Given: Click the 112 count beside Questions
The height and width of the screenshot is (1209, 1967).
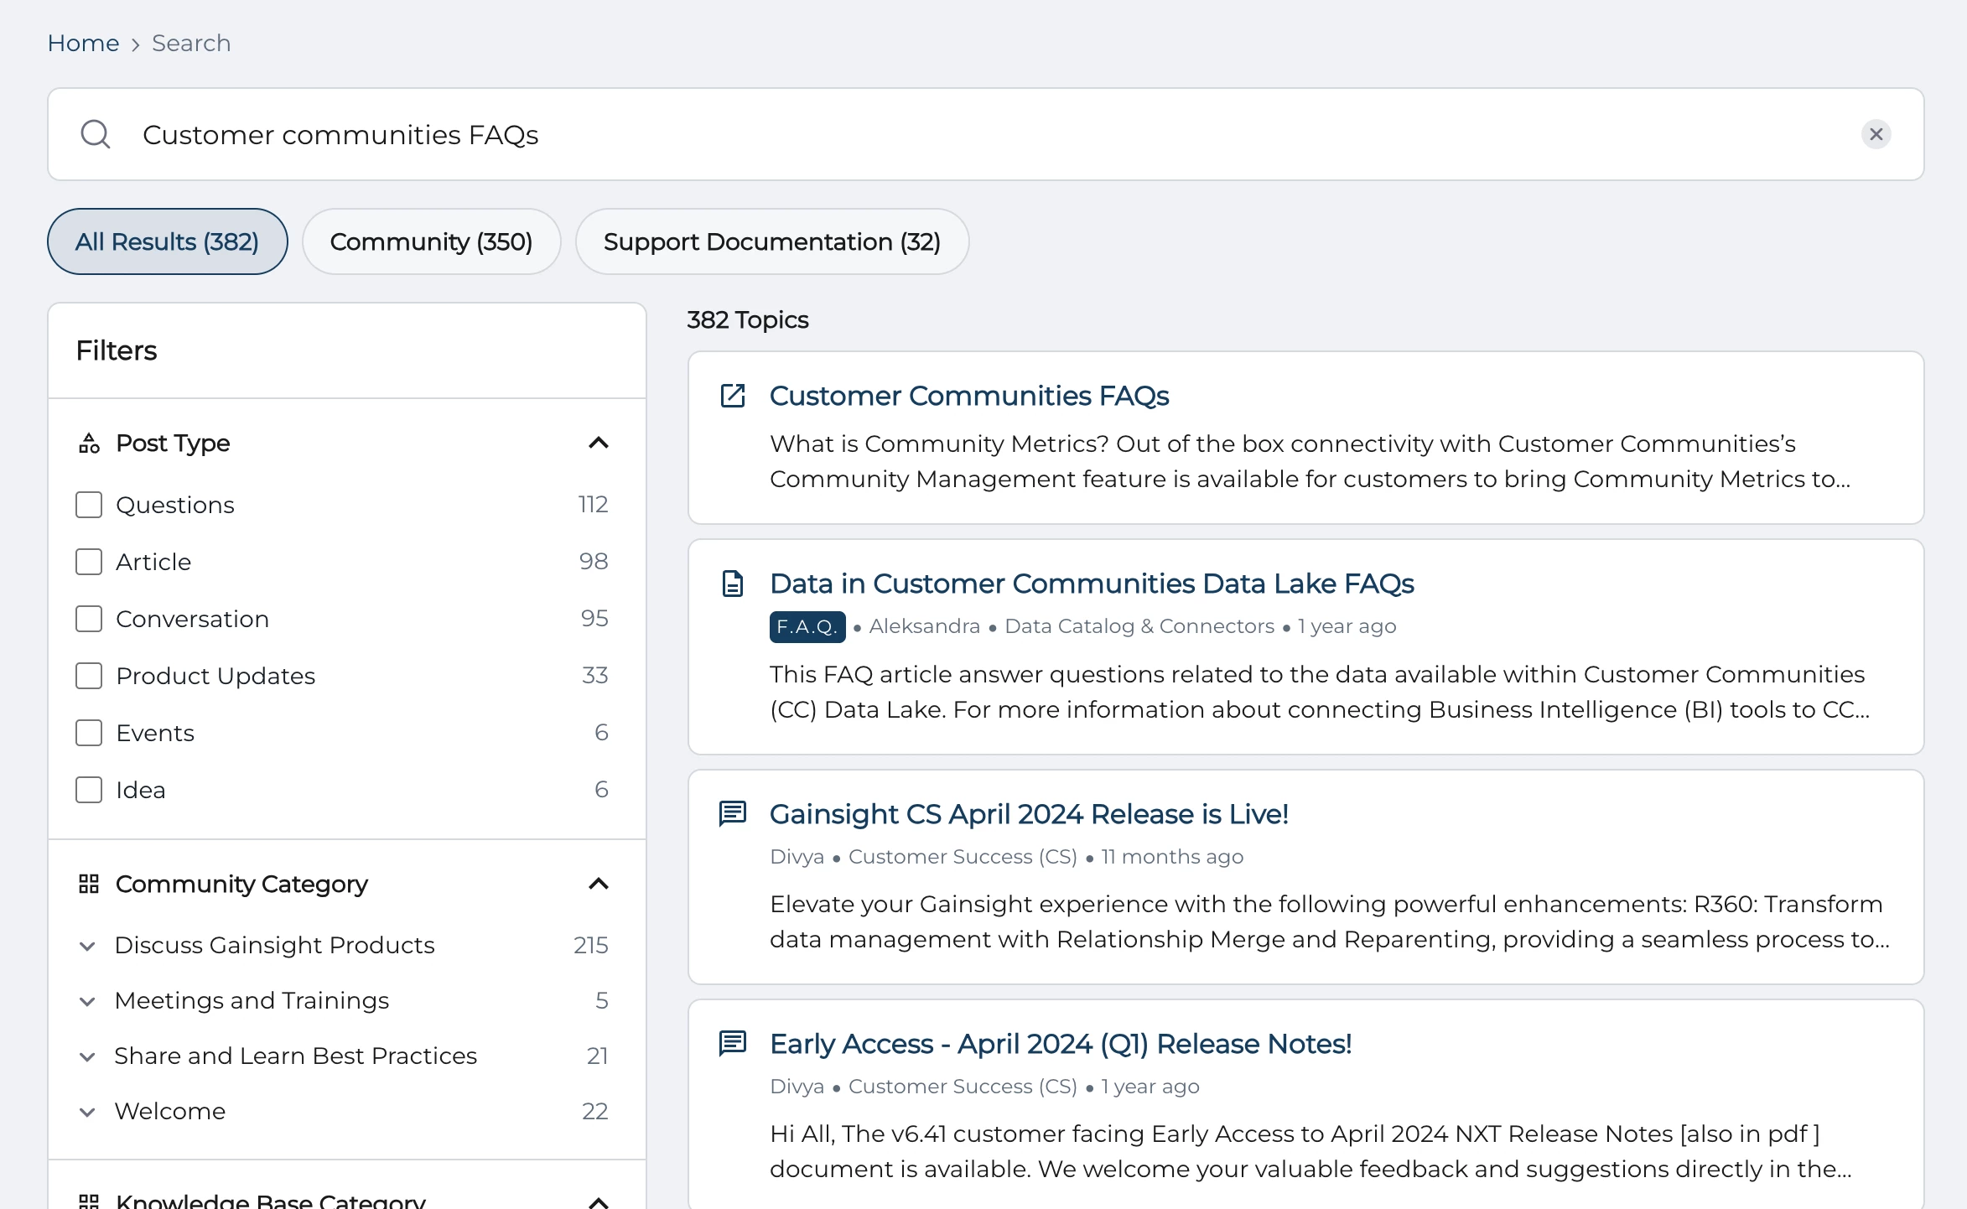Looking at the screenshot, I should tap(593, 505).
